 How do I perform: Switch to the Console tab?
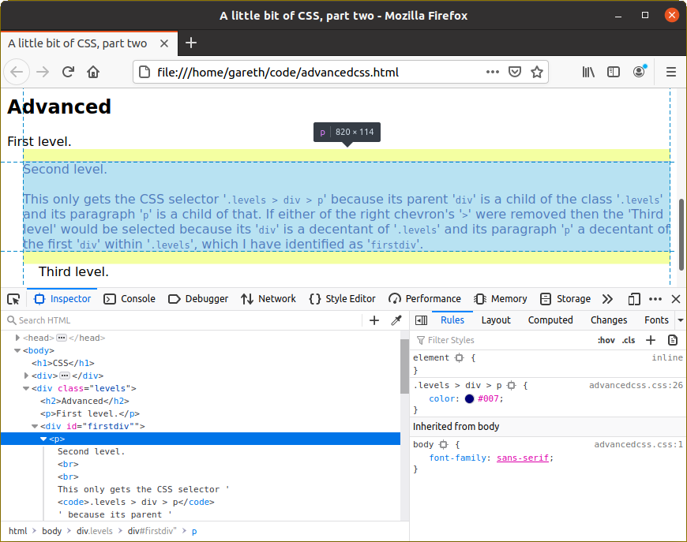point(130,299)
